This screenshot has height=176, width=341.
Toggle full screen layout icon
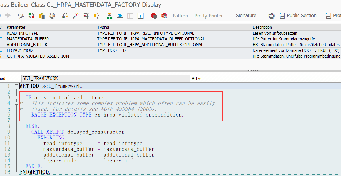(x=130, y=16)
